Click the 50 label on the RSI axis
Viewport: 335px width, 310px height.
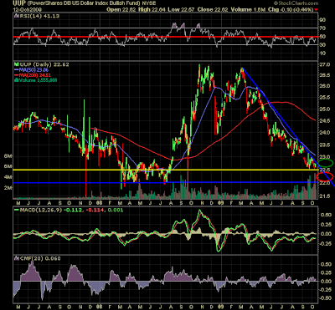(x=322, y=37)
